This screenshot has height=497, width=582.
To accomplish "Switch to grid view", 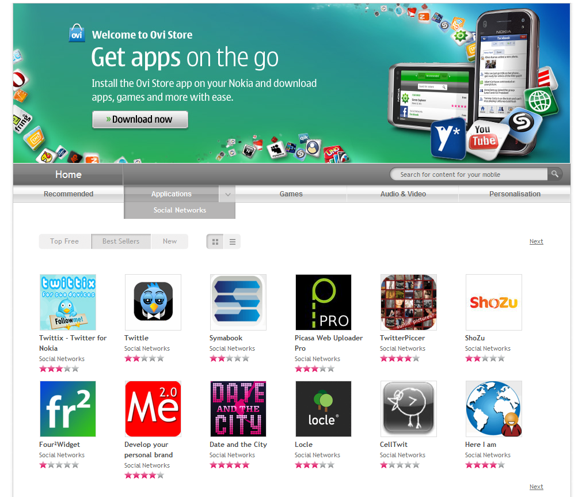I will point(215,242).
